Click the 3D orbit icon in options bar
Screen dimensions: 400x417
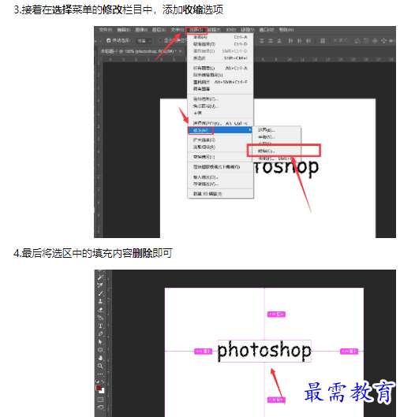357,41
